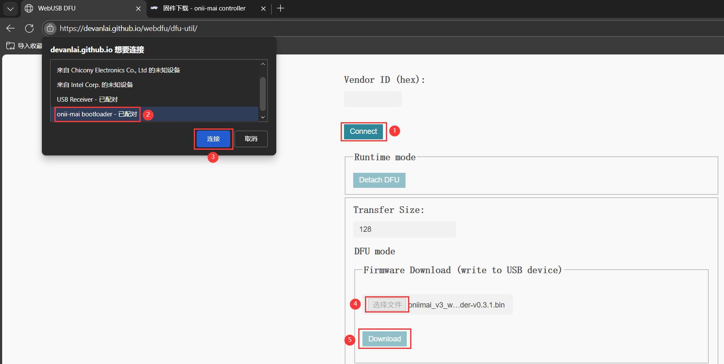Choose the USB Receiver device entry

click(87, 100)
